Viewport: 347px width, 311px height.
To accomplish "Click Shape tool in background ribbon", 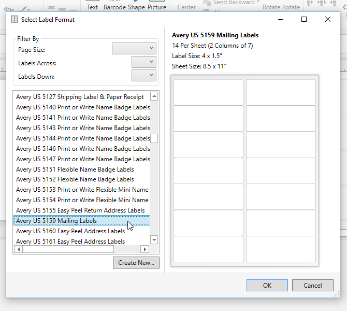I will pyautogui.click(x=136, y=7).
